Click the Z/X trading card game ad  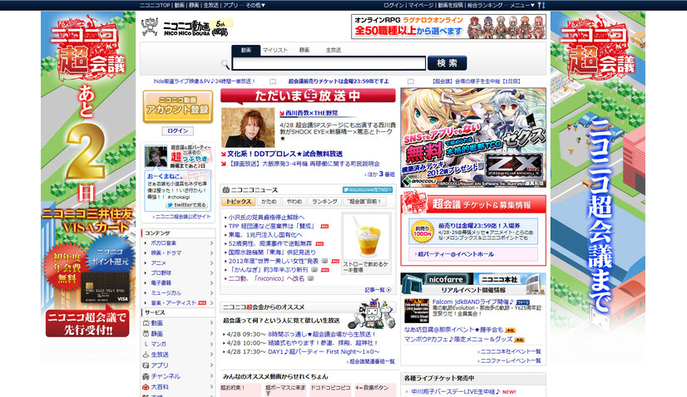point(473,137)
